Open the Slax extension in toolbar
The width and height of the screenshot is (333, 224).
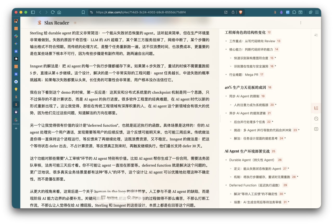[275, 12]
